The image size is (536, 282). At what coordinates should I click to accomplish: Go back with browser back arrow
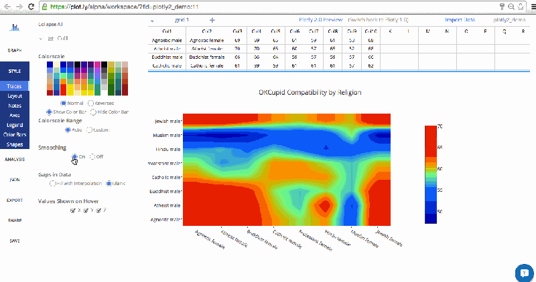[x=7, y=7]
